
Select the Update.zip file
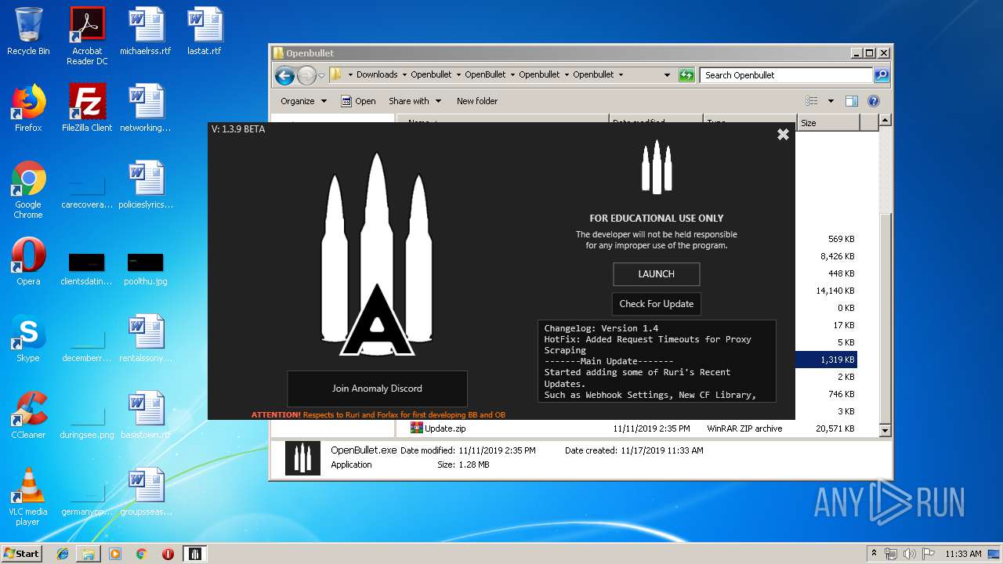445,428
